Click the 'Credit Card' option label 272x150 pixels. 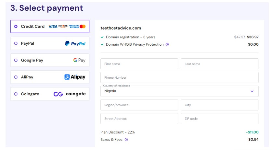[x=32, y=27]
